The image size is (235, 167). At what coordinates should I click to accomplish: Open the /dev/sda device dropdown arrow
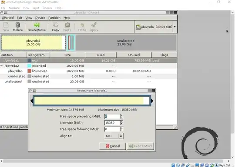pos(175,27)
